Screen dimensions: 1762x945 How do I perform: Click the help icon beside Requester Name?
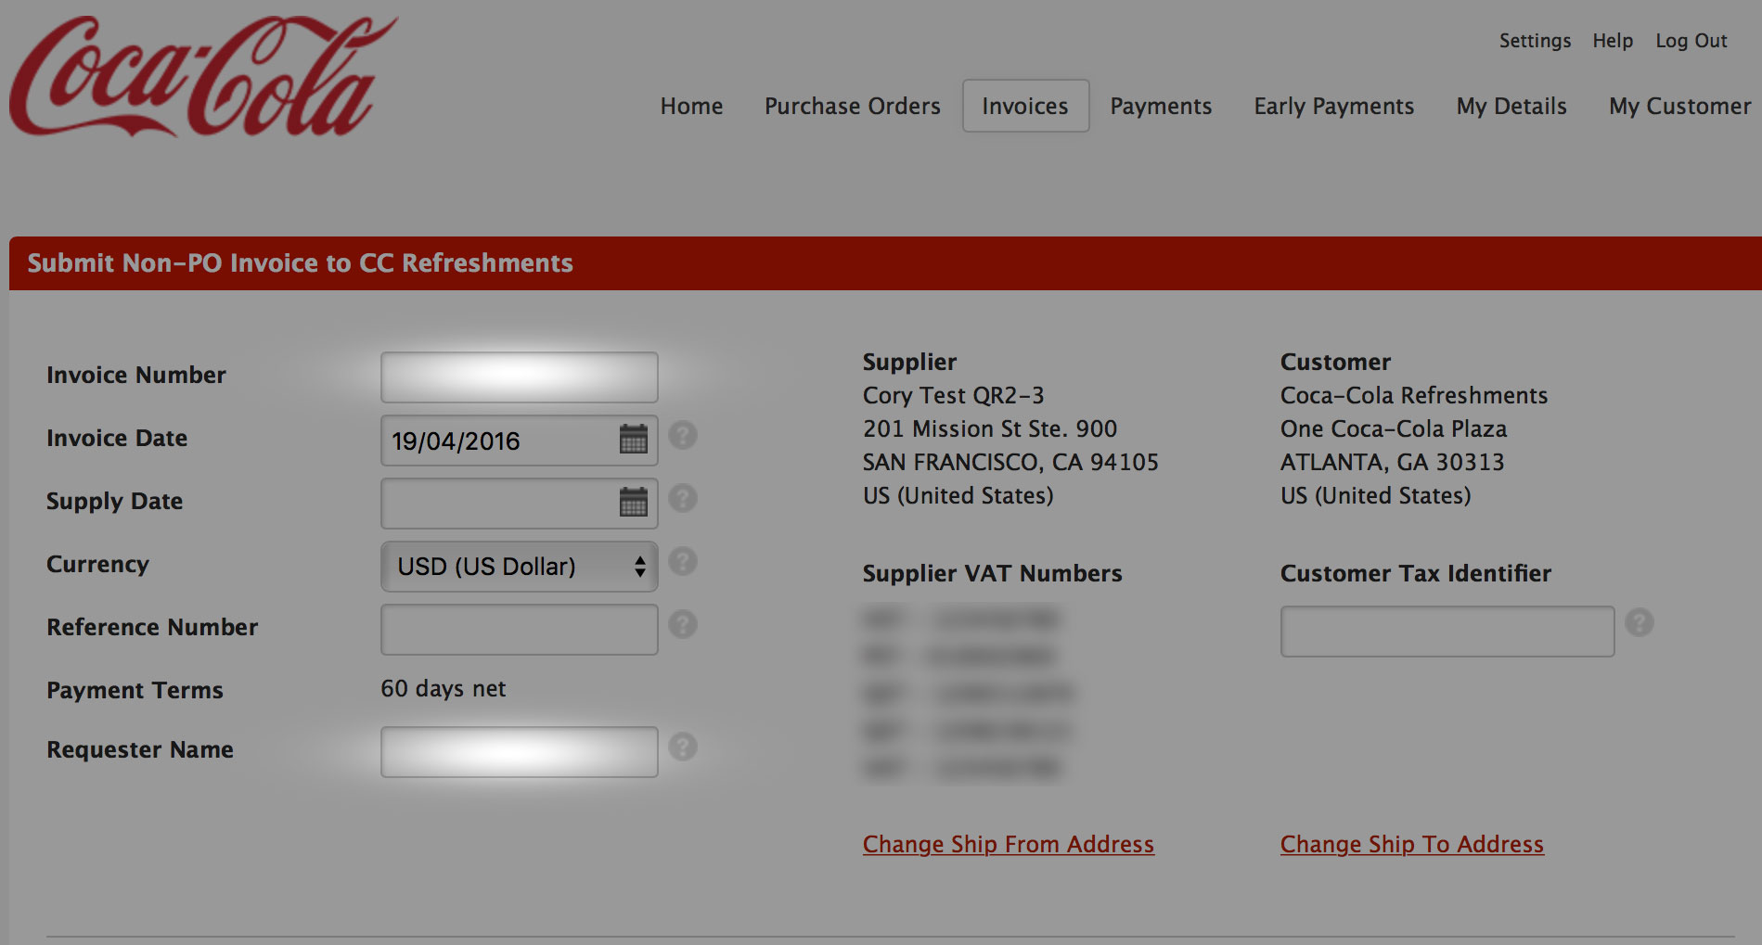point(683,747)
